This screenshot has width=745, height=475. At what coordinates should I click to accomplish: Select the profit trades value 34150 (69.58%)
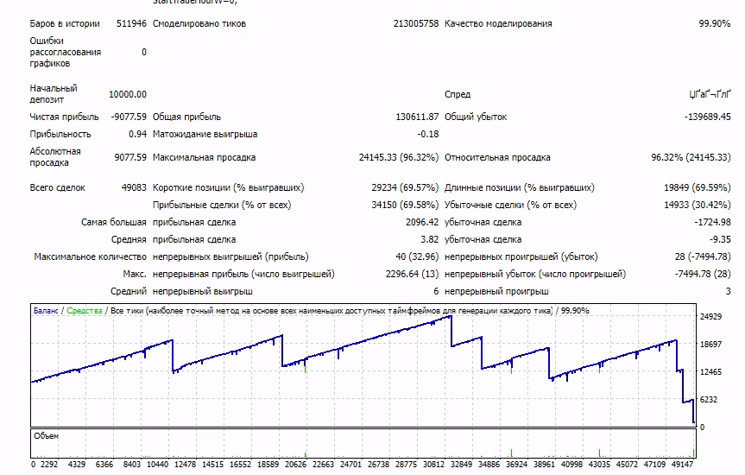405,205
